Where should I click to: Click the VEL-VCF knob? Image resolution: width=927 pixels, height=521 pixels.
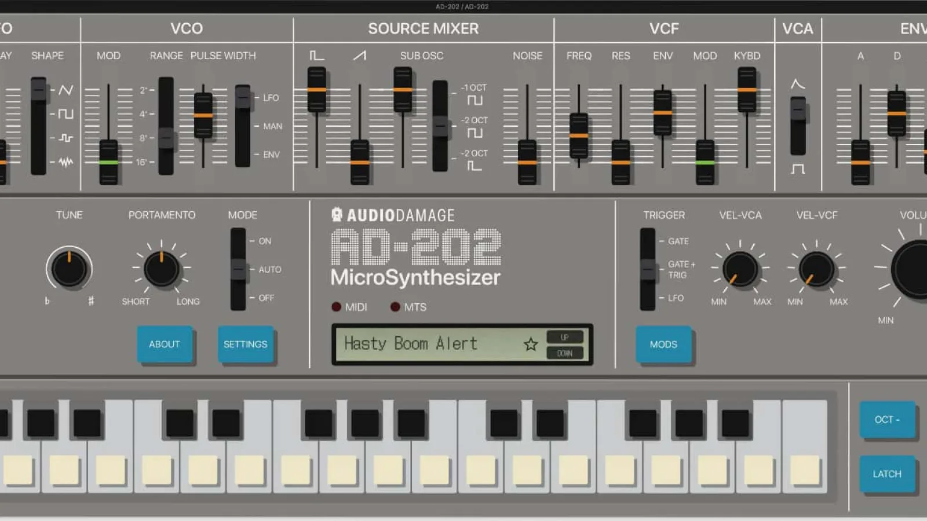pyautogui.click(x=816, y=269)
